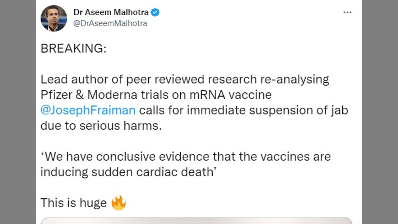Click the 'due to serious harms.' line
Image resolution: width=398 pixels, height=224 pixels.
point(101,126)
